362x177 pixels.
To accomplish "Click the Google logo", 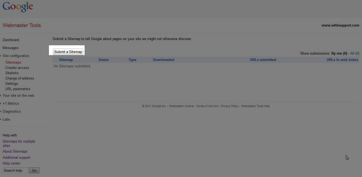I will coord(18,7).
